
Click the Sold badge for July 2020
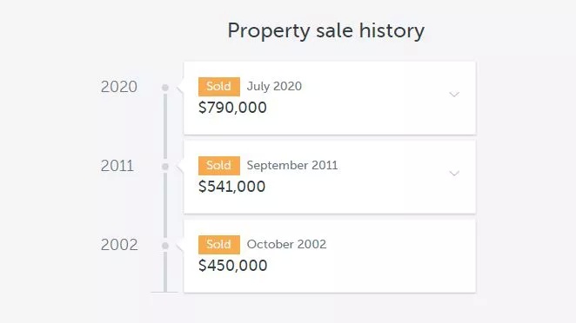click(219, 87)
